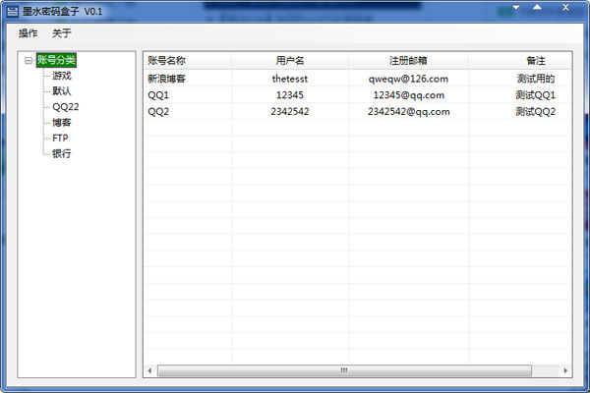Open the 操作 menu

pyautogui.click(x=28, y=33)
